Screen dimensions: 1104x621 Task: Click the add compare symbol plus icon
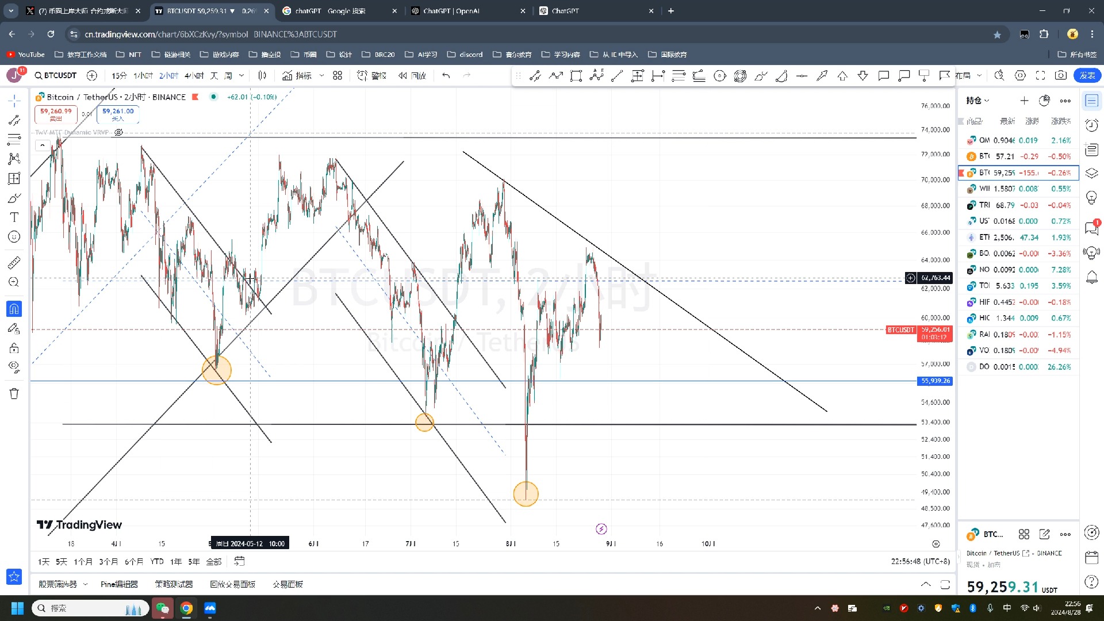pyautogui.click(x=92, y=75)
